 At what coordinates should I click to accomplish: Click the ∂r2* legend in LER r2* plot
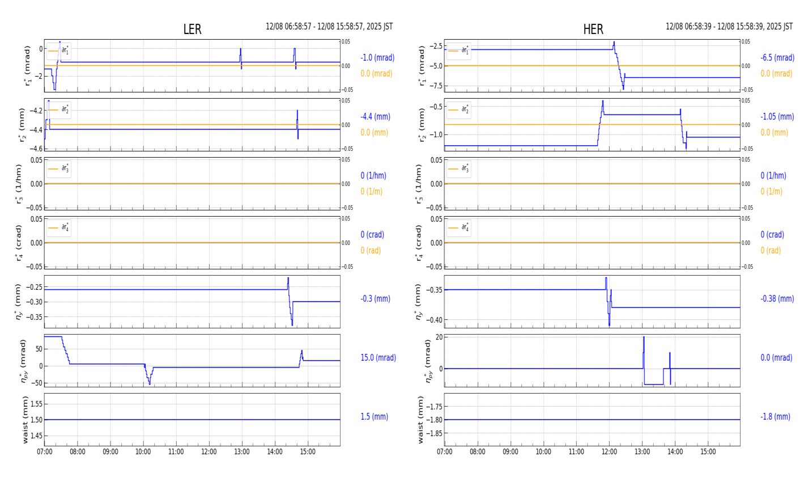point(59,110)
